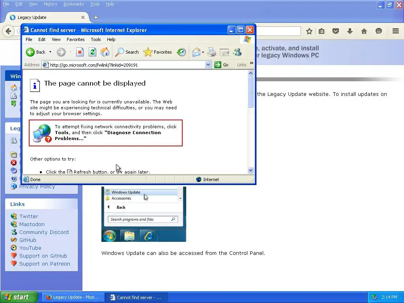Click IE scrollbar down arrow
The height and width of the screenshot is (303, 404).
tap(251, 170)
